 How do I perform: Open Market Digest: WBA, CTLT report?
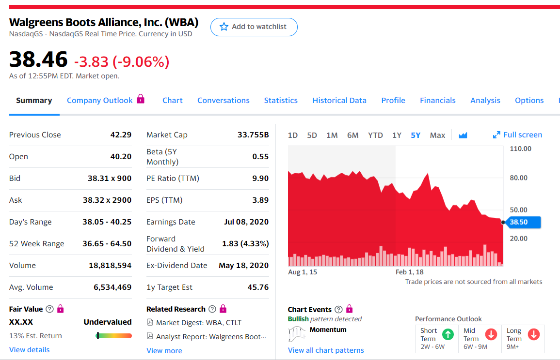pos(199,323)
